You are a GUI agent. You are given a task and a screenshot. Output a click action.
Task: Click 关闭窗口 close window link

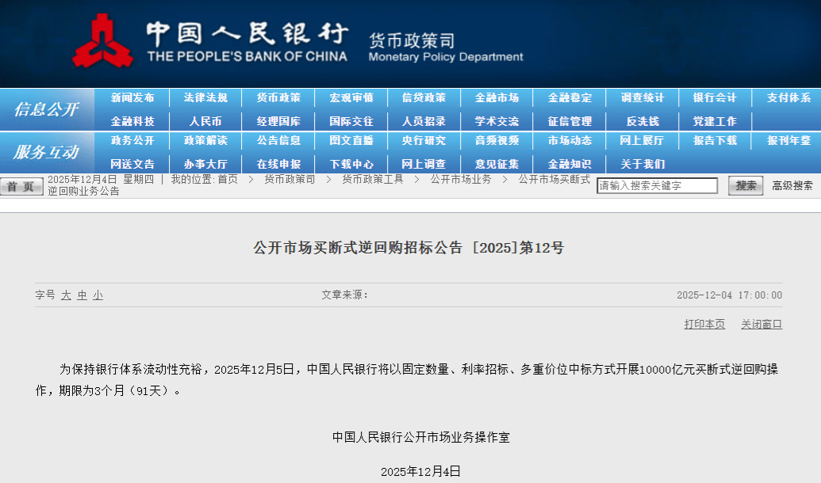click(x=762, y=324)
